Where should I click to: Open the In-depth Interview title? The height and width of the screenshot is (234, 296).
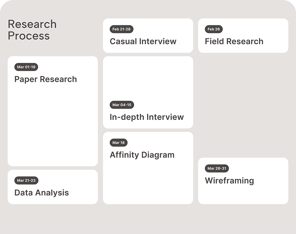click(x=147, y=117)
